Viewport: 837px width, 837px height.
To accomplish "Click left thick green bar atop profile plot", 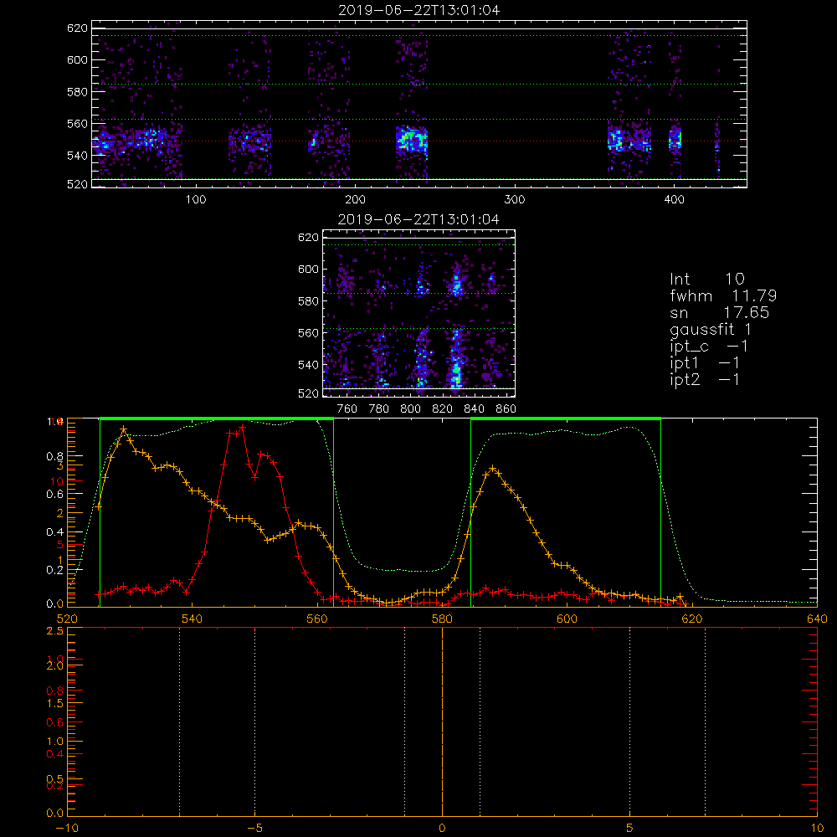I will [x=217, y=418].
